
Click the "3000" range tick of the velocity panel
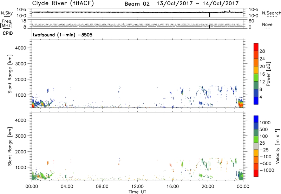21,136
